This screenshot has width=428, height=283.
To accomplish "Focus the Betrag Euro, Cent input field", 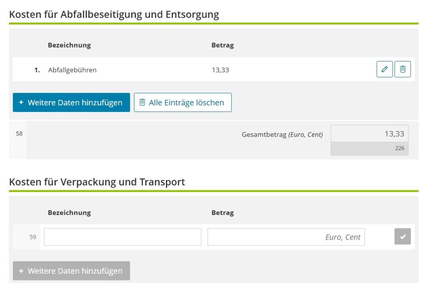I will point(286,237).
